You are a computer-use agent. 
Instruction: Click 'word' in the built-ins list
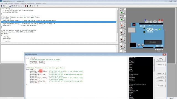pos(131,68)
